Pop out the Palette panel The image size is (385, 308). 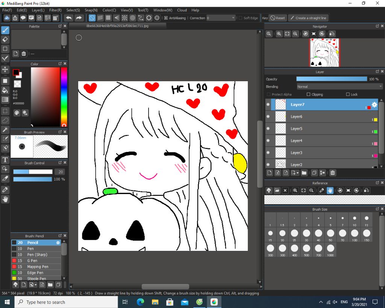click(x=60, y=26)
